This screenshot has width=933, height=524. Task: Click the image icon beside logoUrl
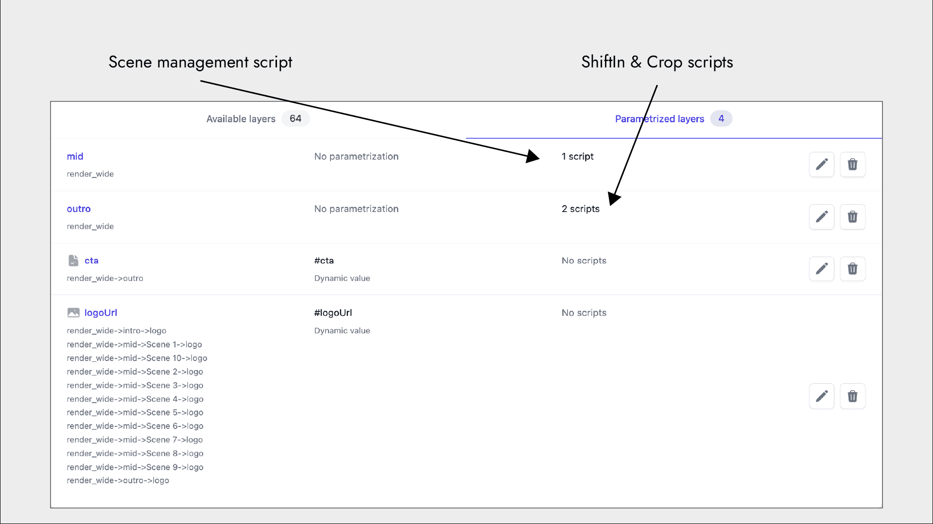[73, 312]
